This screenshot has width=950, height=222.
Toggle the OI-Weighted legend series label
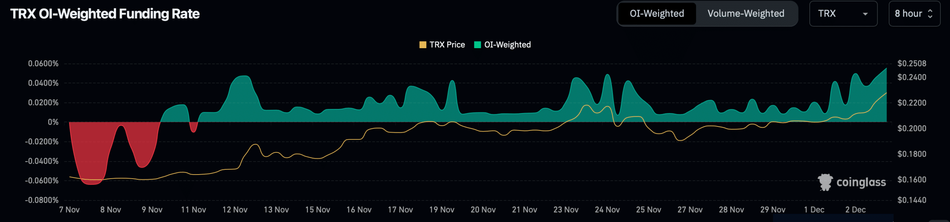pyautogui.click(x=507, y=45)
